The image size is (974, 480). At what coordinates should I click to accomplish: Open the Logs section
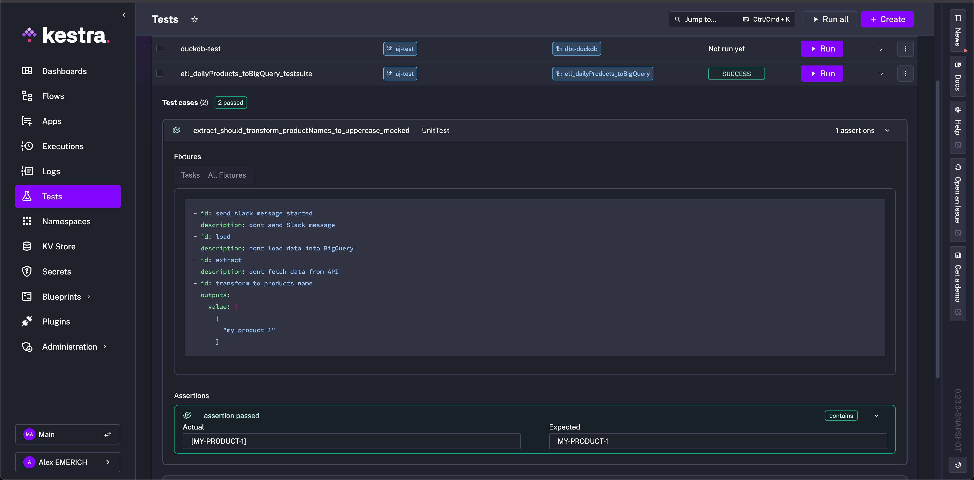pos(51,171)
